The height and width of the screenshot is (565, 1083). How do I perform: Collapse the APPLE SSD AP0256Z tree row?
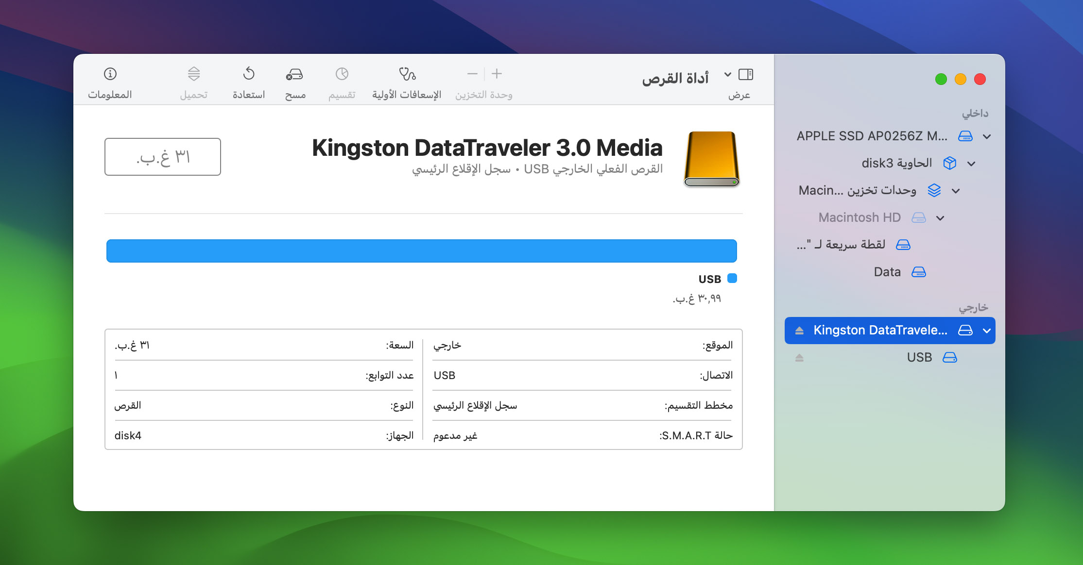click(x=987, y=136)
